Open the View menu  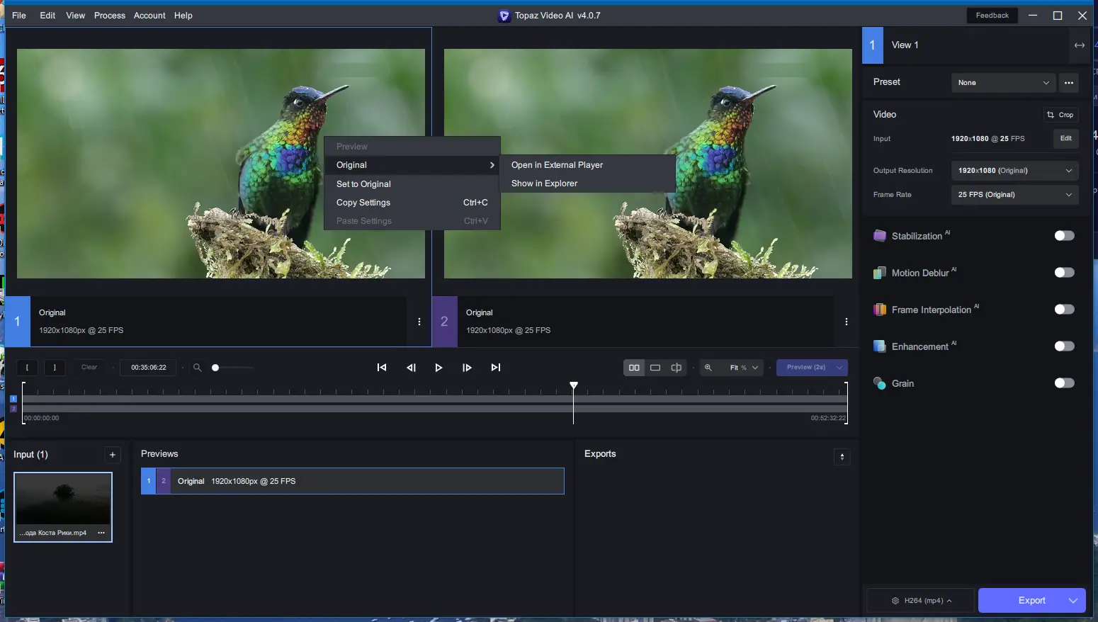[76, 16]
